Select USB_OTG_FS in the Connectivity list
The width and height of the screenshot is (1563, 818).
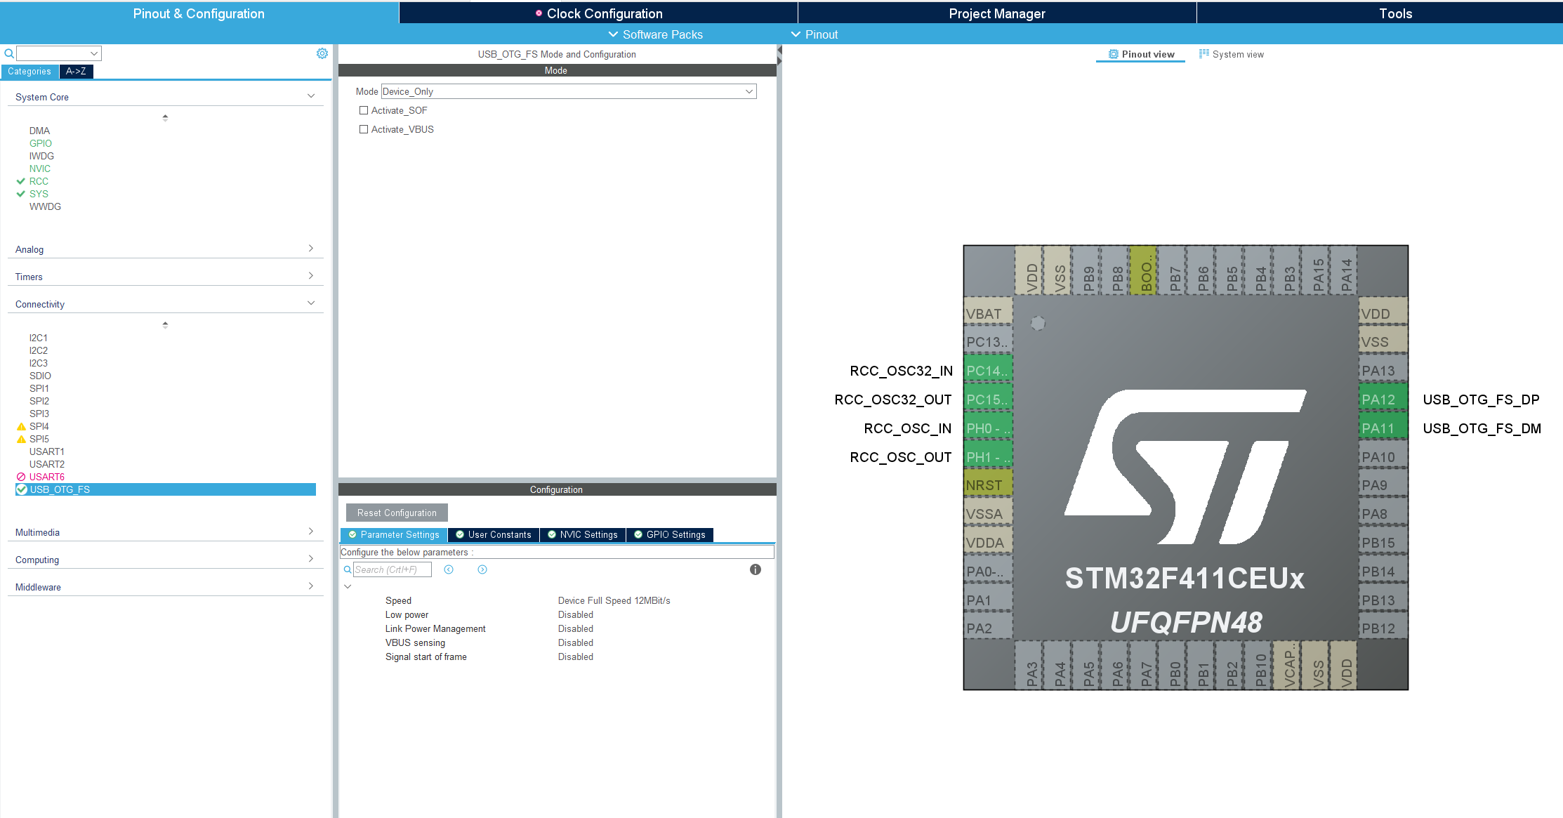pos(166,489)
